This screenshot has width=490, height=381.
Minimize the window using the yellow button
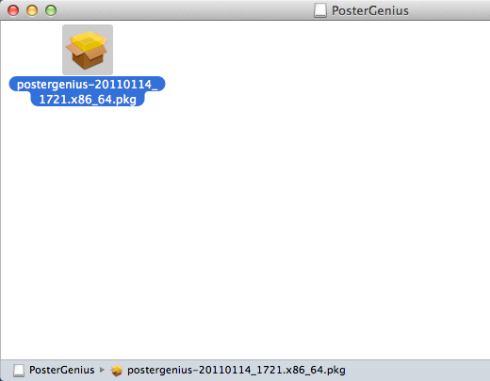(x=32, y=10)
